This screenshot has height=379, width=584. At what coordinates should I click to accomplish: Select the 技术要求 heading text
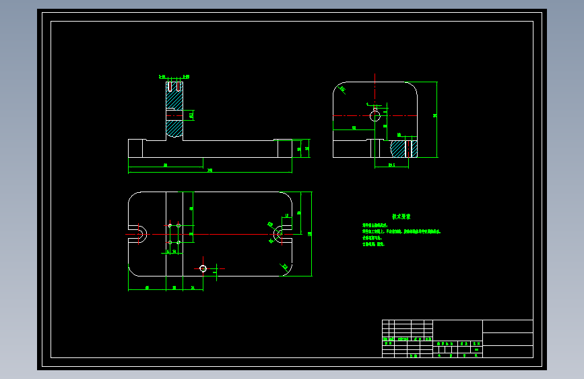401,216
